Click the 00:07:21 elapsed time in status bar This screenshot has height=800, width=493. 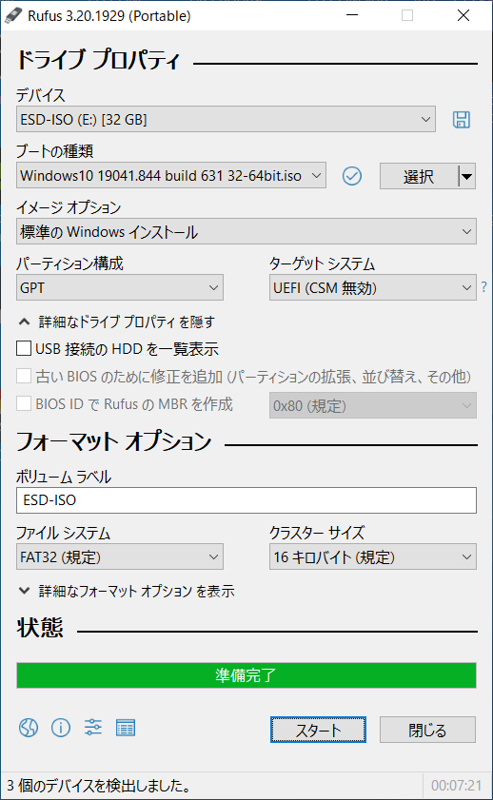coord(456,785)
